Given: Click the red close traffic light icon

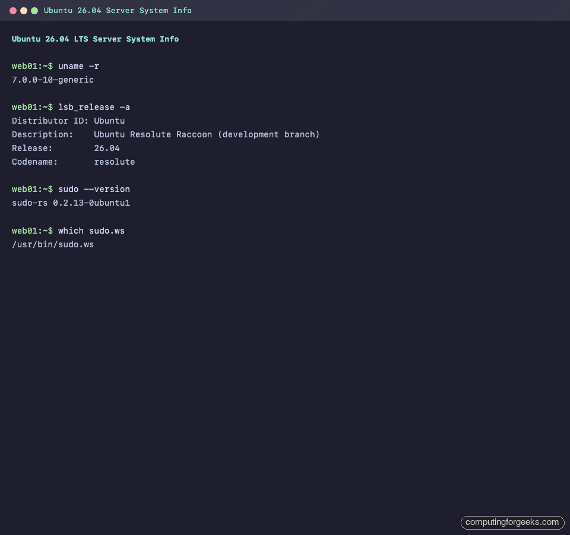Looking at the screenshot, I should tap(12, 10).
